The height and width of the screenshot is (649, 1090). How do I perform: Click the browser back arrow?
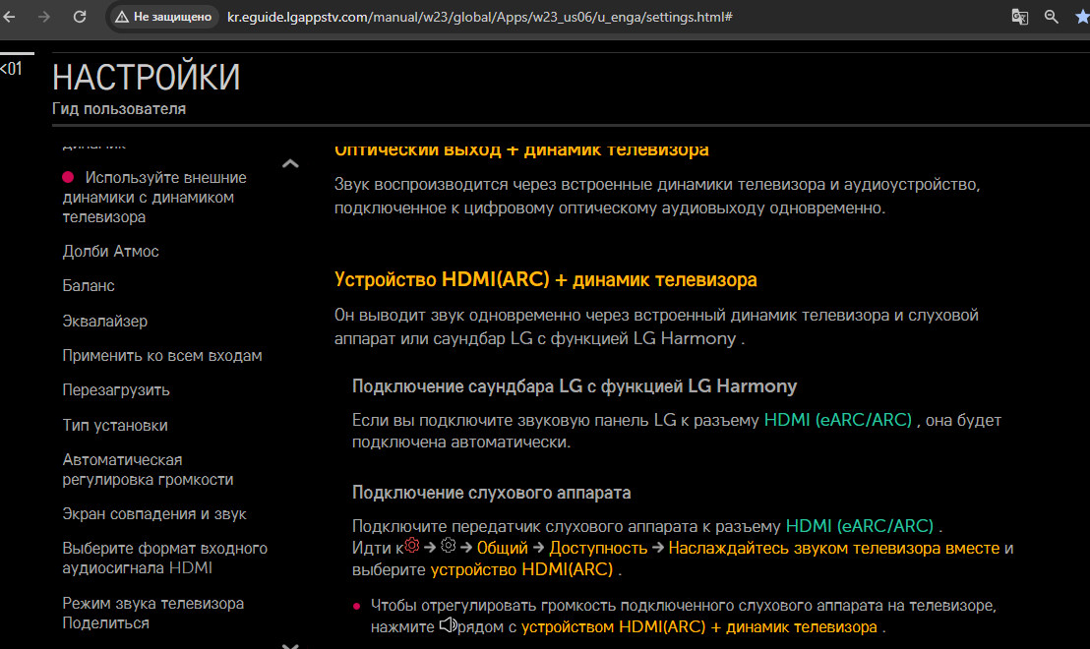[x=11, y=17]
